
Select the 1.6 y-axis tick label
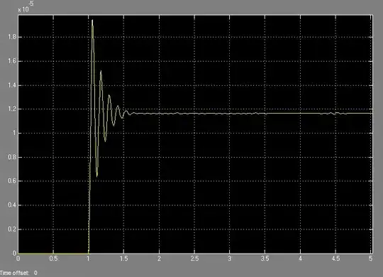pos(12,61)
